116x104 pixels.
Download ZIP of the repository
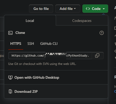(56, 91)
